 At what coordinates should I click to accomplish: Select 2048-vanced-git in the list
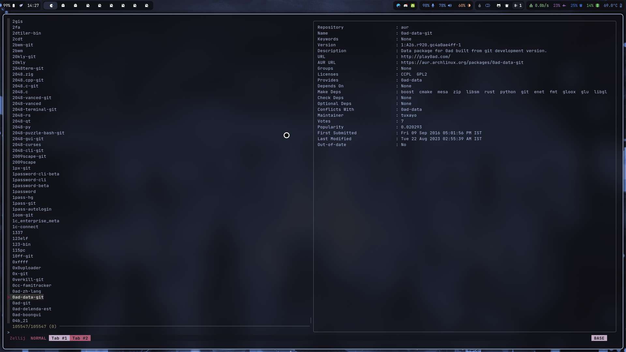pos(32,98)
